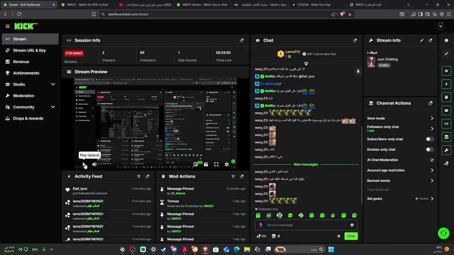Click the New messages divider
This screenshot has height=255, width=454.
306,164
